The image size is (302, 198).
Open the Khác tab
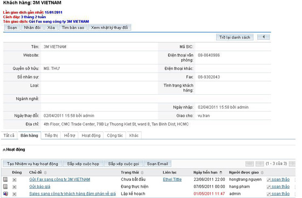pyautogui.click(x=134, y=136)
